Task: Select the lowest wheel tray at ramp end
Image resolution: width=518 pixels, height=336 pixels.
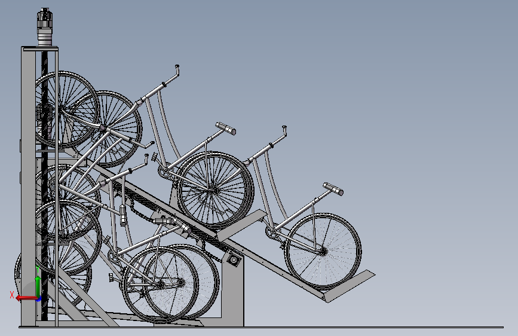Action: click(x=350, y=286)
